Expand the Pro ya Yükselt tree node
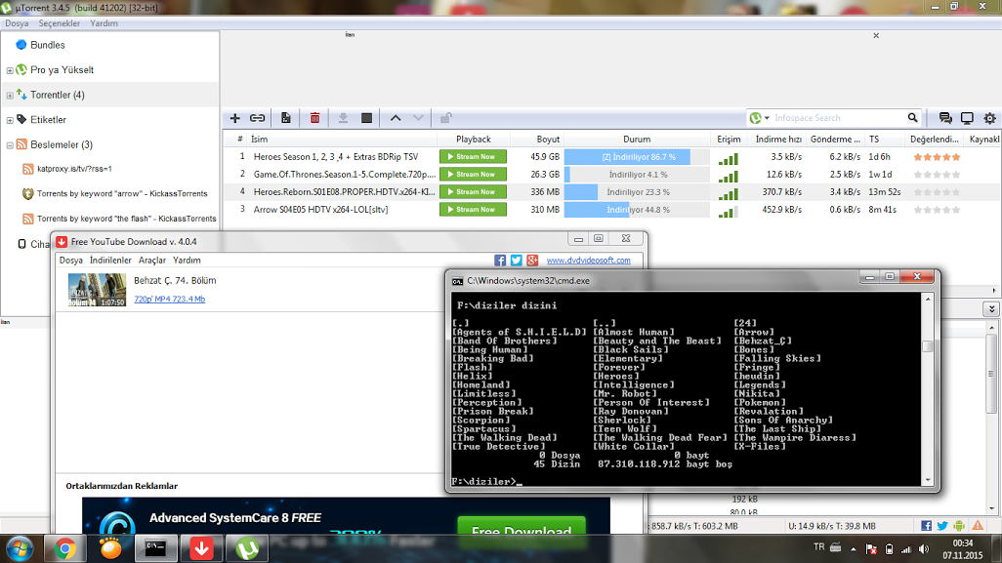The height and width of the screenshot is (563, 1002). point(10,70)
